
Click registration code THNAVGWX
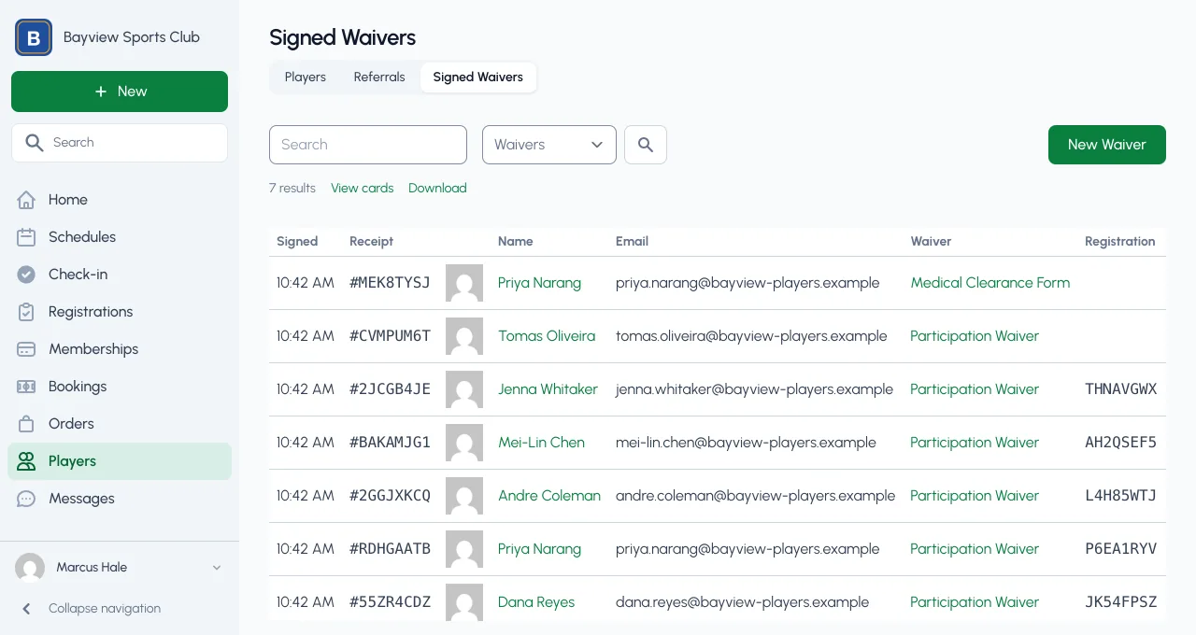tap(1121, 389)
